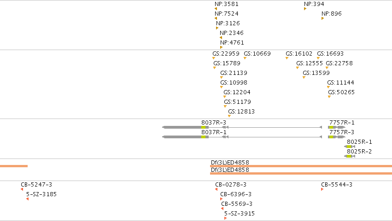Viewport: 392px width, 221px height.
Task: Click the 8037R-3 gene model glyph
Action: click(242, 127)
